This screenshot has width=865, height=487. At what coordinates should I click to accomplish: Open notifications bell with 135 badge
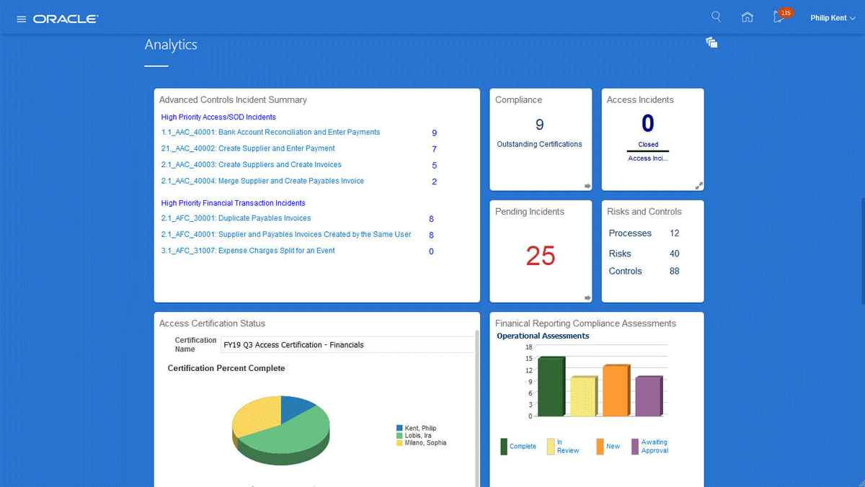[779, 17]
